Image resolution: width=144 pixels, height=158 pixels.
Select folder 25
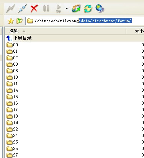(x=12, y=142)
